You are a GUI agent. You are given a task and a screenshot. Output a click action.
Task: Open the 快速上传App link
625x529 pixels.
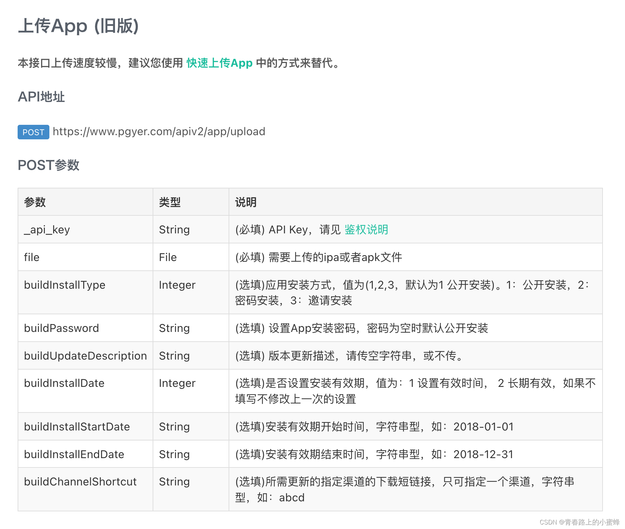pos(220,63)
